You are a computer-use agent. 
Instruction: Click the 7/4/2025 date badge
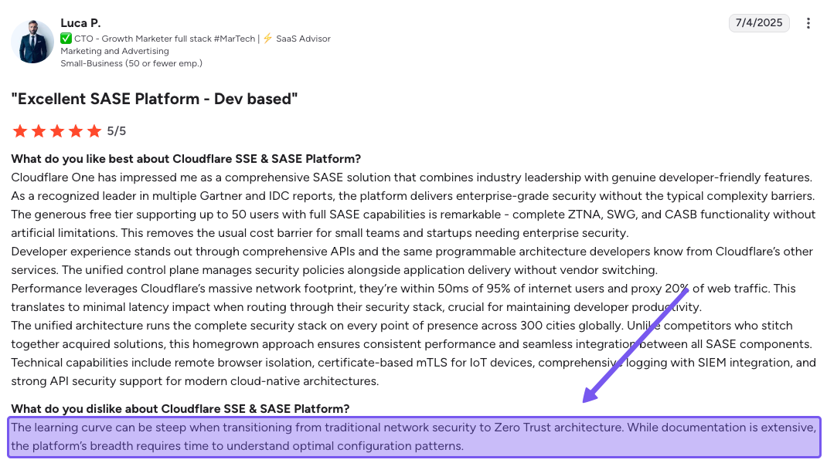pyautogui.click(x=759, y=23)
